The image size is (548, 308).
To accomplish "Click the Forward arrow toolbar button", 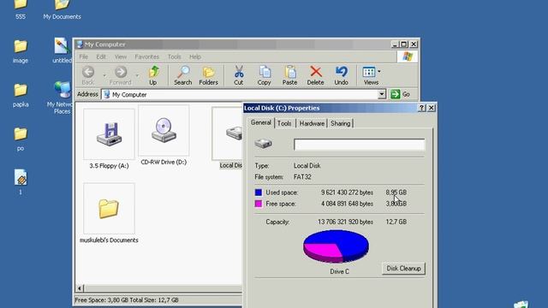I will tap(121, 75).
